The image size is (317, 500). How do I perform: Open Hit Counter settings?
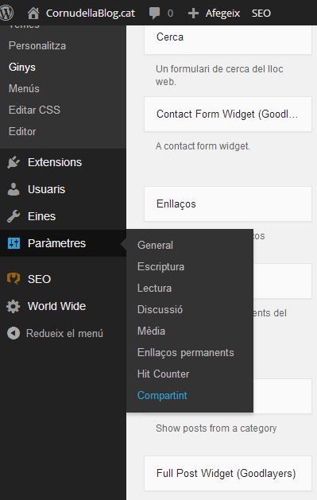click(x=163, y=374)
